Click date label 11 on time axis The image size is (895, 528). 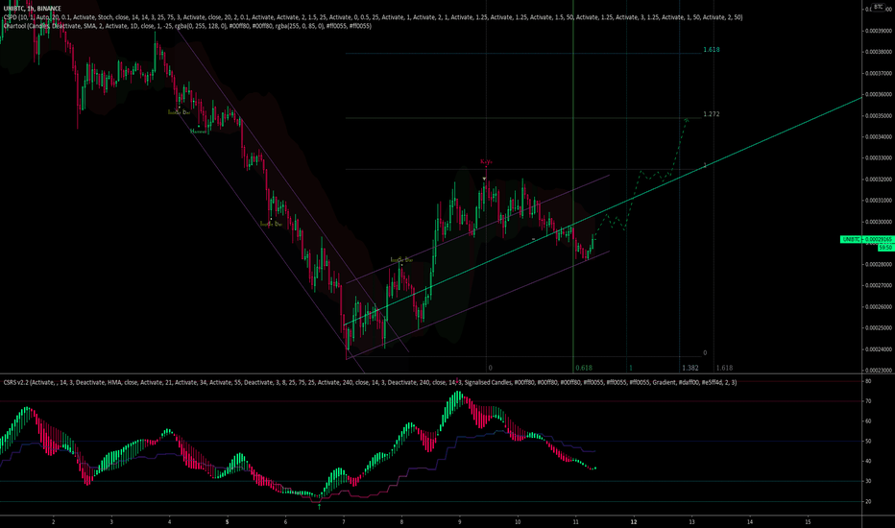(575, 521)
